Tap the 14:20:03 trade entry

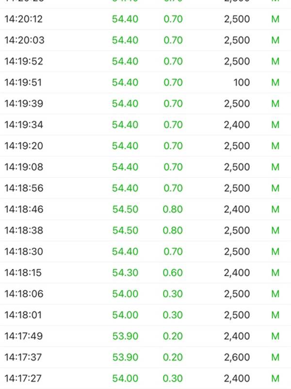pos(145,40)
